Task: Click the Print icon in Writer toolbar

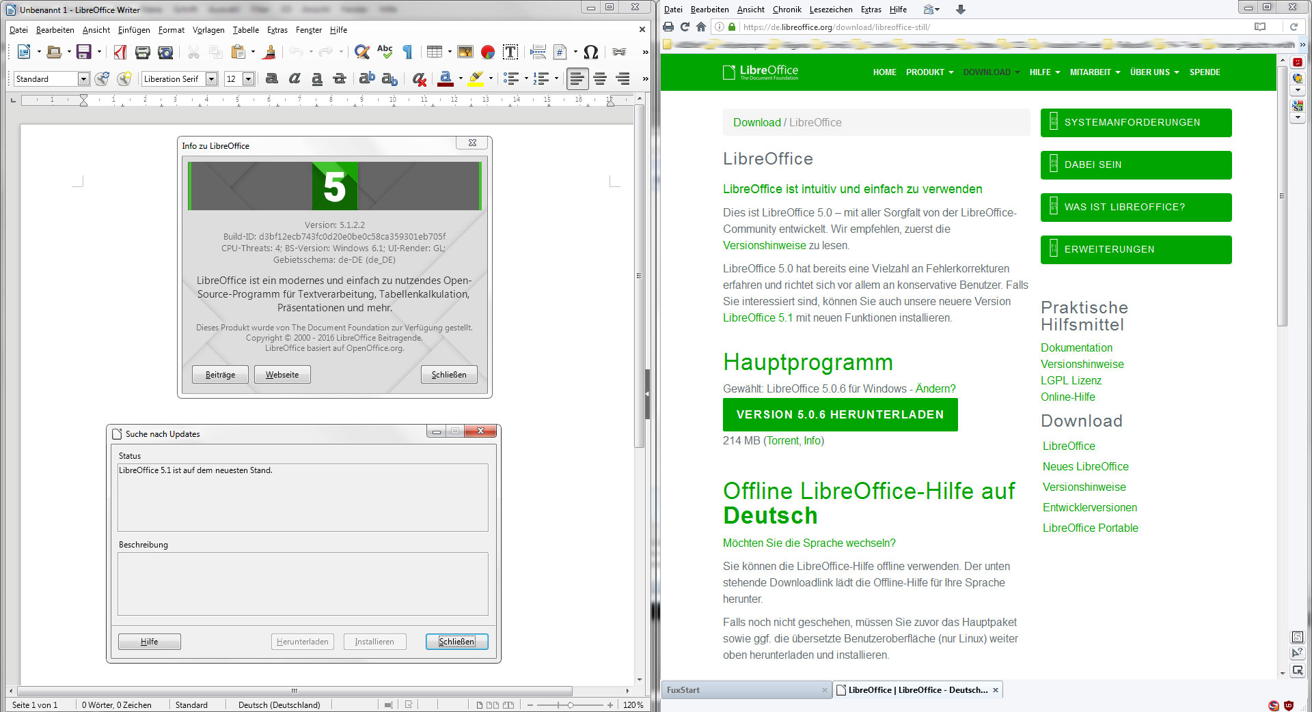Action: click(143, 52)
